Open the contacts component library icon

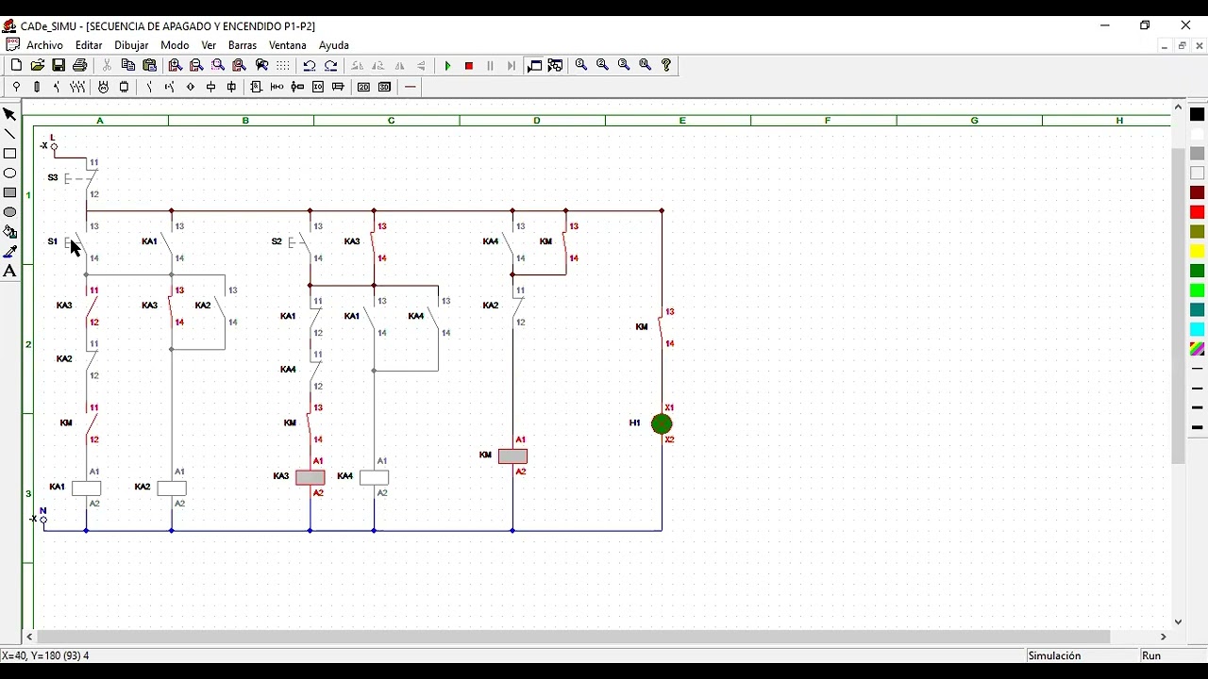(x=149, y=87)
